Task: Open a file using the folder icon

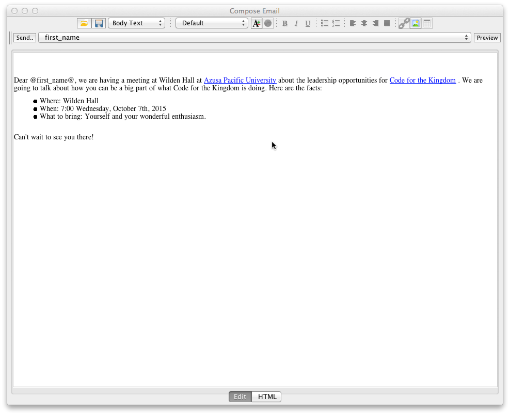Action: pyautogui.click(x=84, y=23)
